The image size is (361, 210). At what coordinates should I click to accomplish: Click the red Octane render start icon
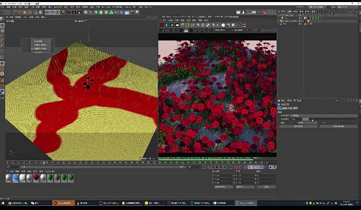click(162, 24)
